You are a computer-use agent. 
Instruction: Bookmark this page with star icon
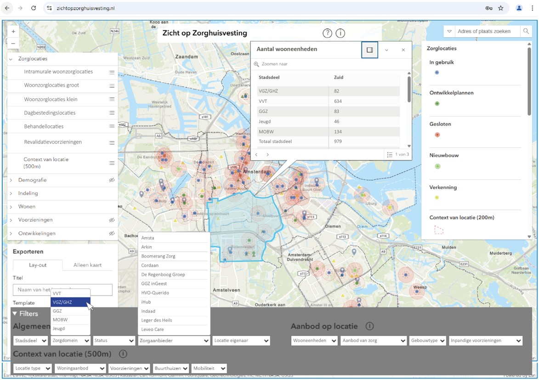point(501,8)
